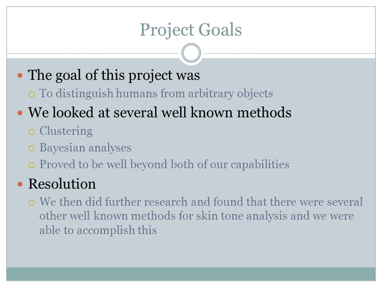Click the ring bullet beside 'Proved to be well'
The width and height of the screenshot is (382, 287).
(32, 165)
